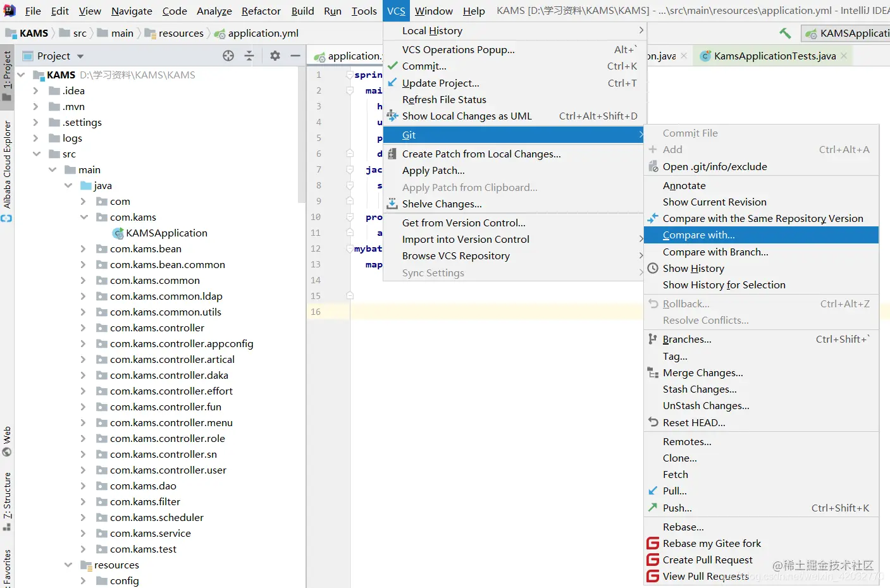Screen dimensions: 890x588
Task: Collapse the KAMS project root node
Action: [x=21, y=75]
